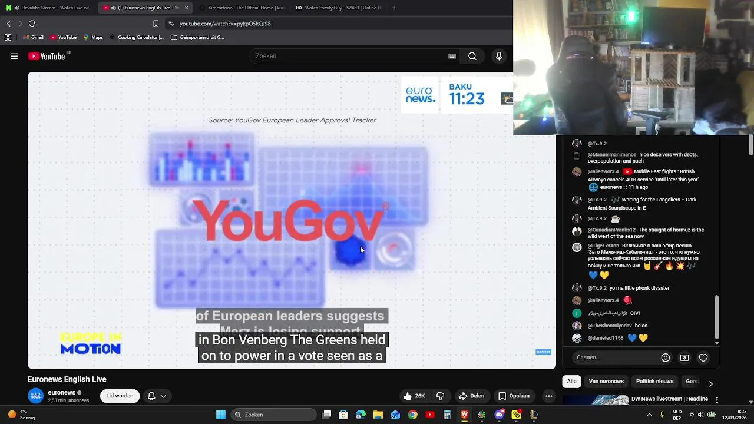Send heart reaction in chat

pos(703,357)
